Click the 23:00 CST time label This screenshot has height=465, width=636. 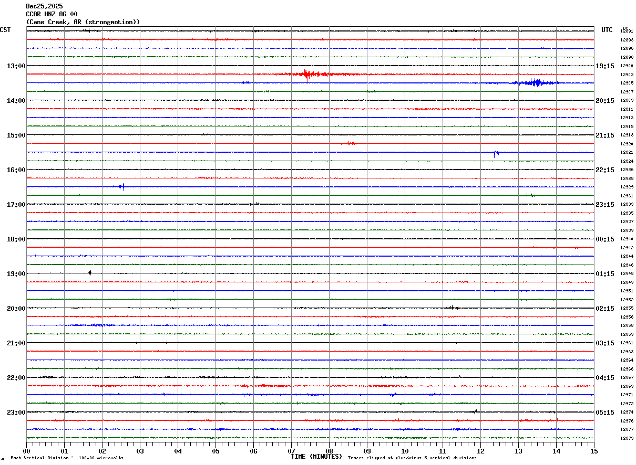(16, 413)
